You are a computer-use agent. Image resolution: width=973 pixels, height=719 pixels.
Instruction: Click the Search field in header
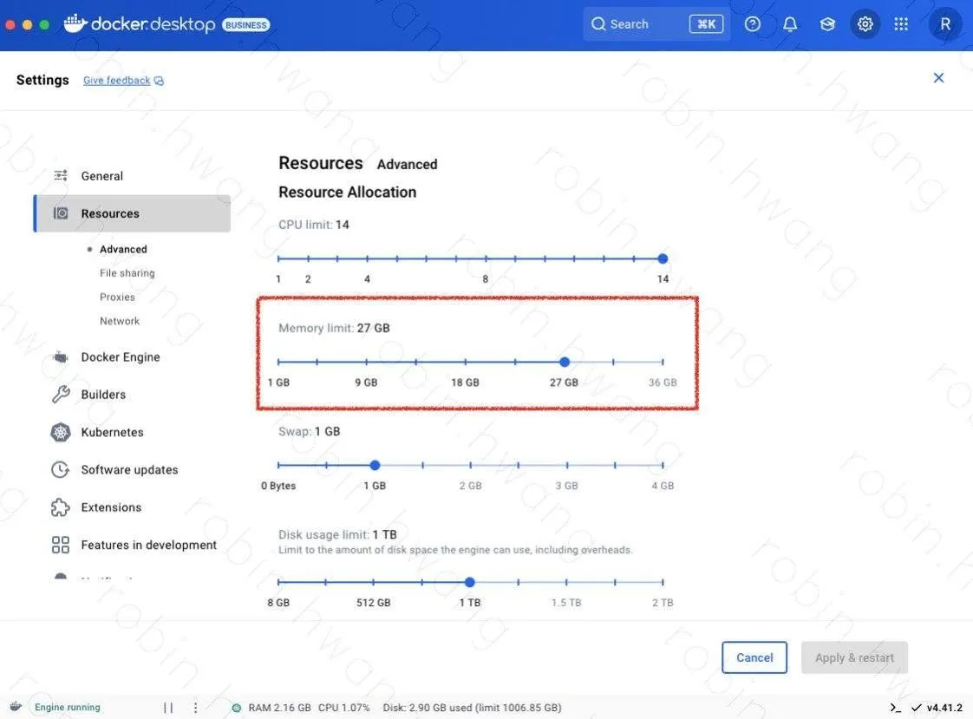(x=656, y=24)
